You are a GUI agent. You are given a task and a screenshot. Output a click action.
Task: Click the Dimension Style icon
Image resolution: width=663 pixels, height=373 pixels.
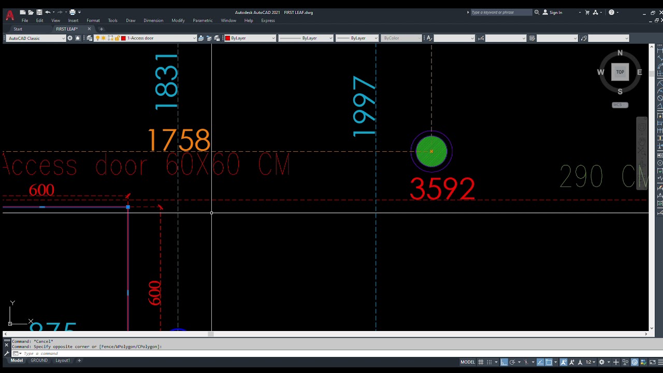[481, 38]
